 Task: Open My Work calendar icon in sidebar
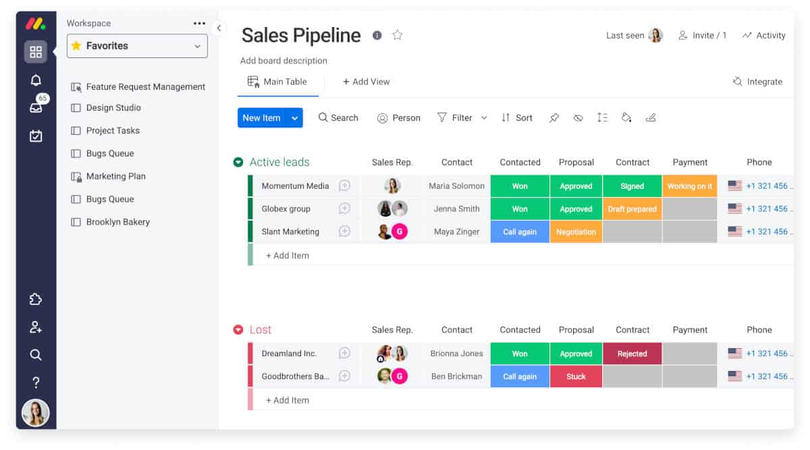[x=36, y=136]
